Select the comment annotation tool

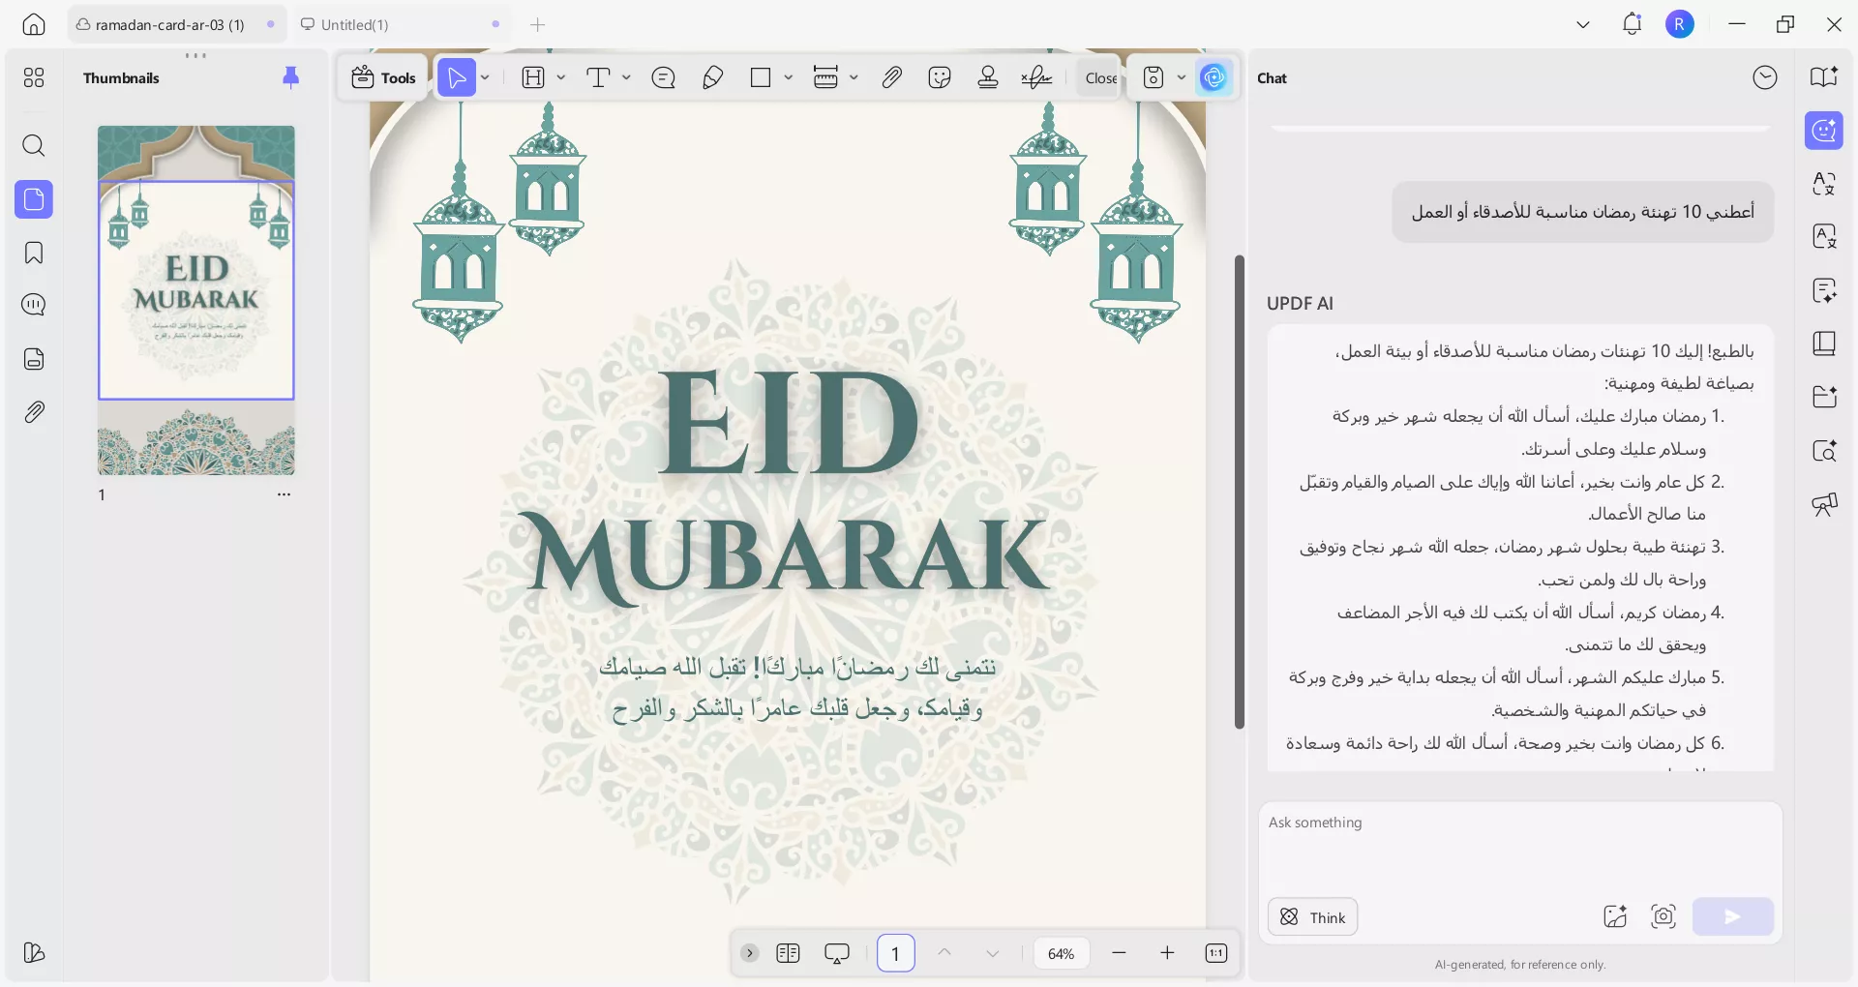[663, 77]
